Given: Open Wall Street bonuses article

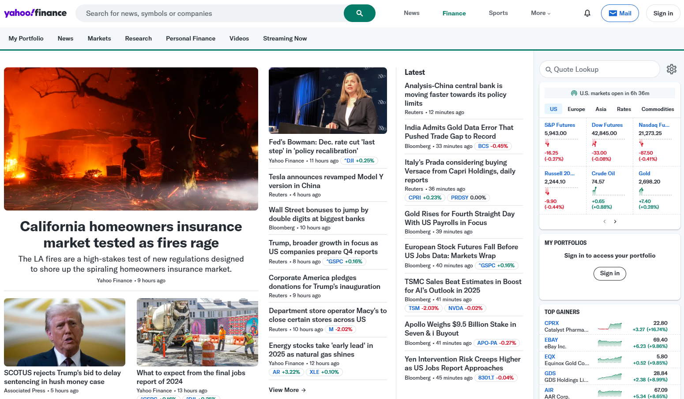Looking at the screenshot, I should [x=319, y=214].
